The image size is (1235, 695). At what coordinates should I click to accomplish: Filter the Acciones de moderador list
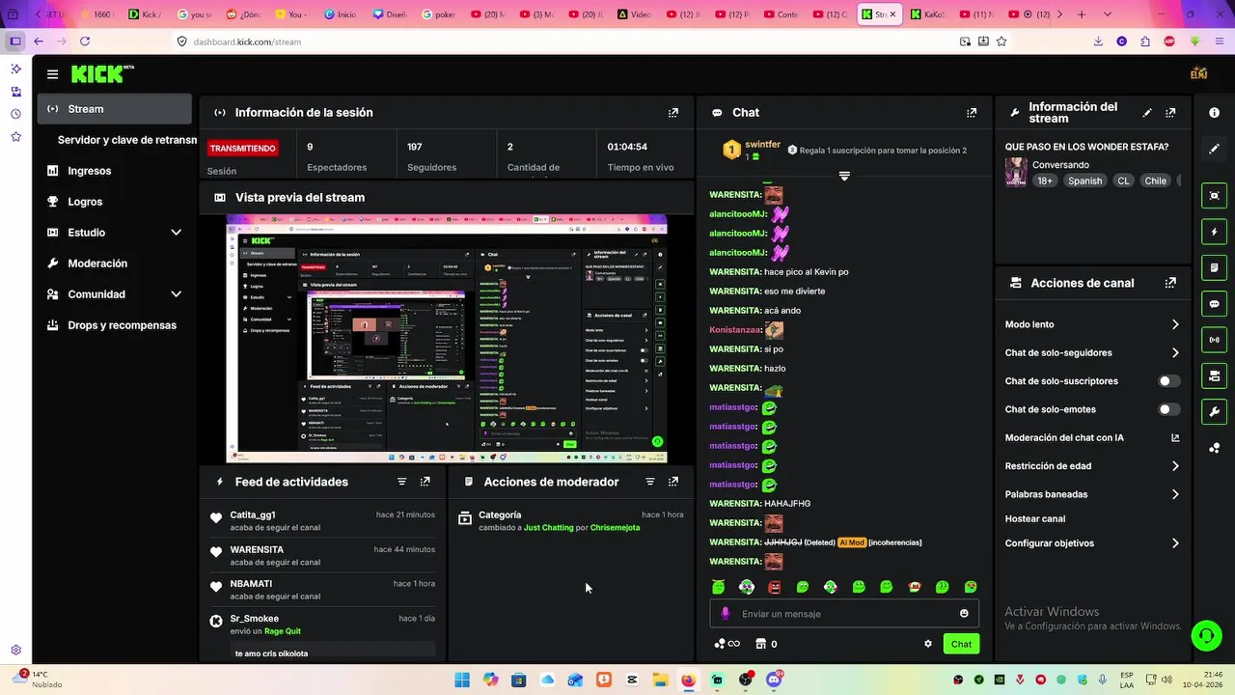650,482
